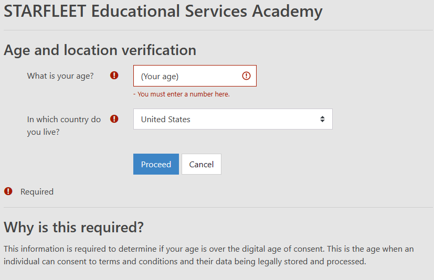Click the sentence about the digital age of consent
Image resolution: width=434 pixels, height=280 pixels.
164,249
